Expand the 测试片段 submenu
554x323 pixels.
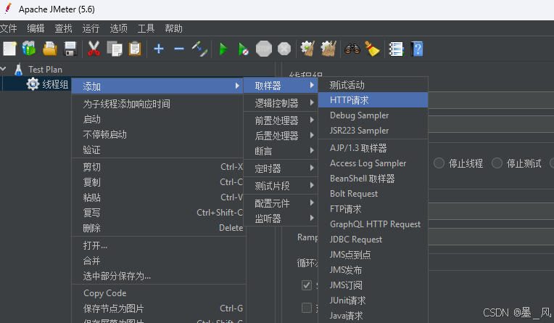[281, 186]
